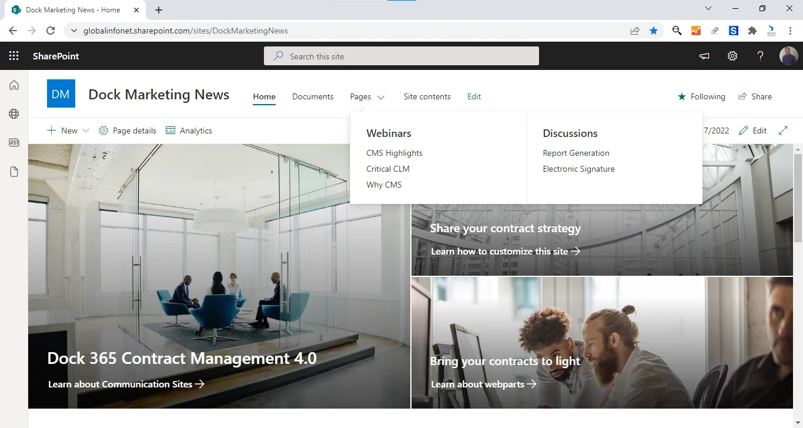
Task: Click the share-this-page icon in the address bar
Action: [x=635, y=31]
